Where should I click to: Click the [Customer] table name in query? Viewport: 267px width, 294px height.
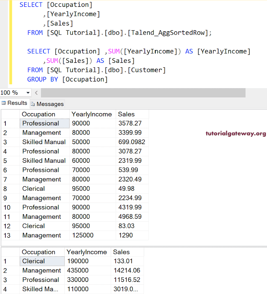146,70
